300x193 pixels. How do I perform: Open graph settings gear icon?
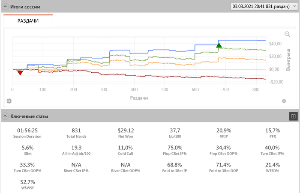9,101
